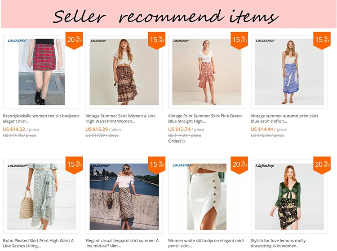This screenshot has height=251, width=337.
Task: View the blue satin print skirt photo
Action: (289, 72)
